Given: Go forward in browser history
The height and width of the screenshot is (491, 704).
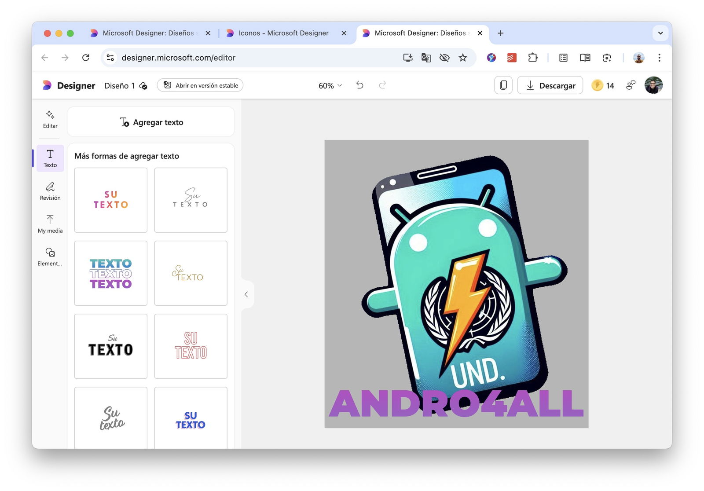Looking at the screenshot, I should click(65, 58).
